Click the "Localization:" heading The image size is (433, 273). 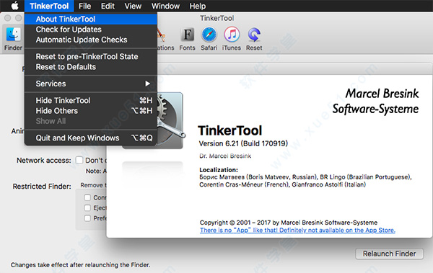click(x=219, y=169)
